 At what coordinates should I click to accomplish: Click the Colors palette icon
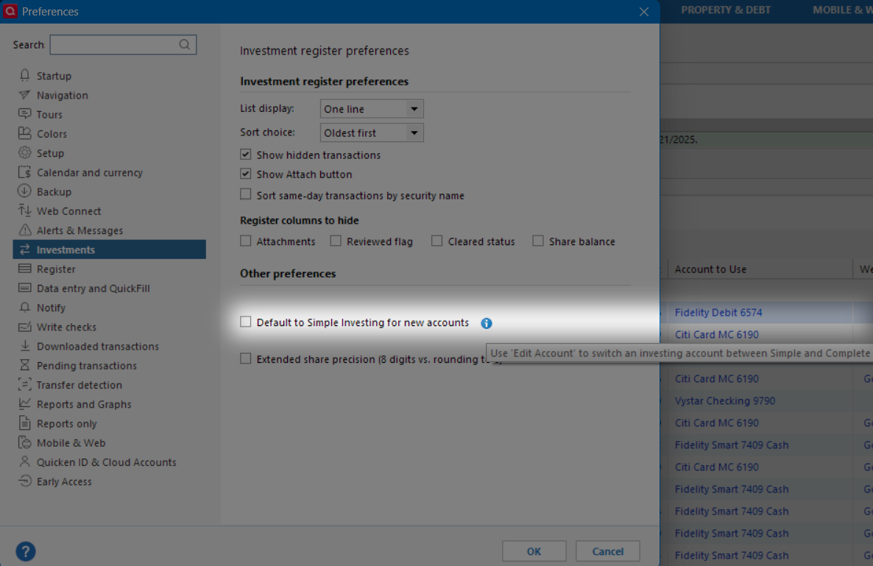tap(24, 133)
